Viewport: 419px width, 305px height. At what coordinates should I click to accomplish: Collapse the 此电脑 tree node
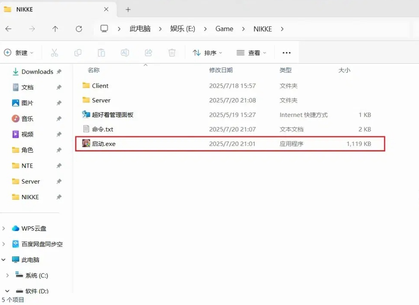[x=3, y=260]
